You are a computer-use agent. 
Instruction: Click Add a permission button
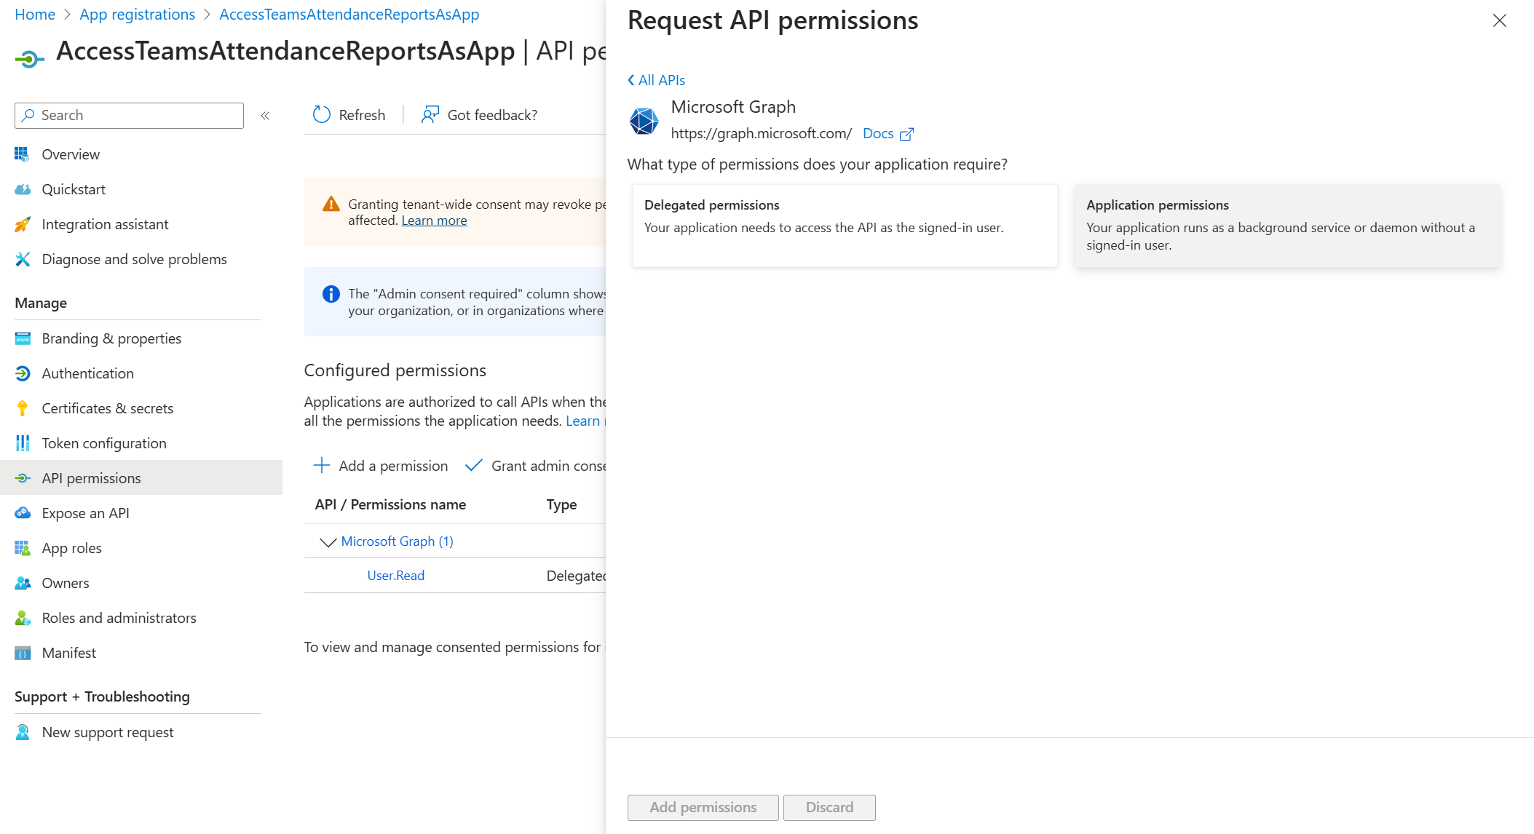pyautogui.click(x=381, y=465)
